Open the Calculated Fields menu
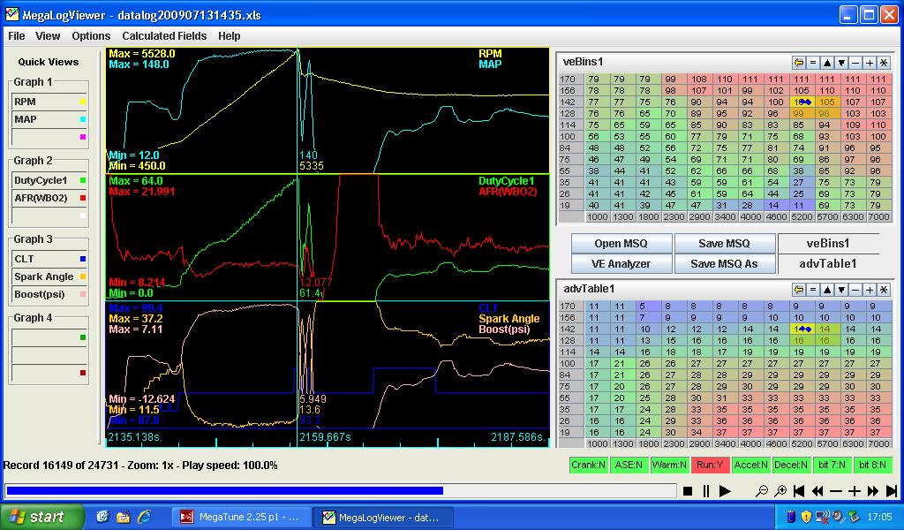Viewport: 904px width, 530px height. coord(164,36)
